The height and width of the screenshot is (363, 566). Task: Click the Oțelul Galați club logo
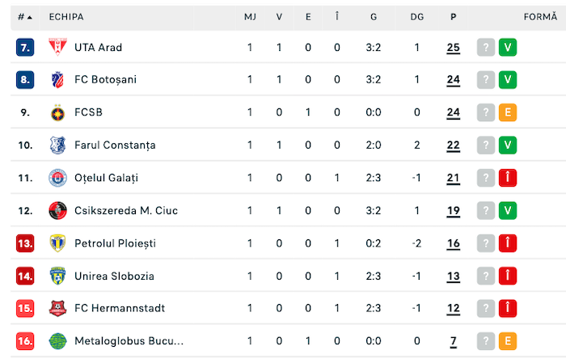(x=57, y=178)
